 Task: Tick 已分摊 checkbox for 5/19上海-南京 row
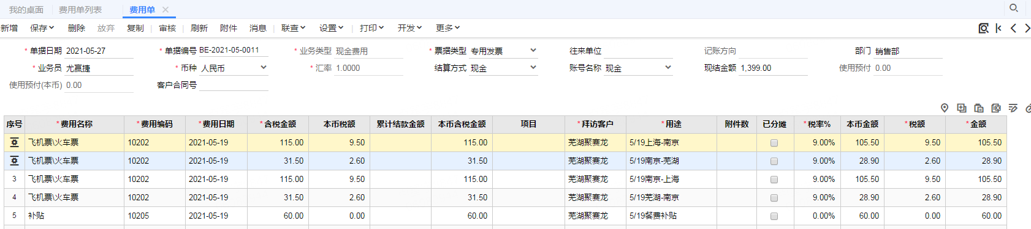coord(774,143)
